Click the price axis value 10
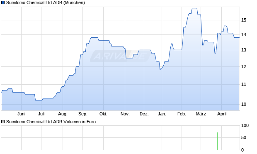 point(244,104)
